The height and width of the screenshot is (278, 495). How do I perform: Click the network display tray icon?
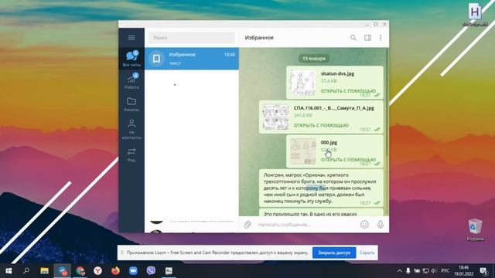pos(425,271)
